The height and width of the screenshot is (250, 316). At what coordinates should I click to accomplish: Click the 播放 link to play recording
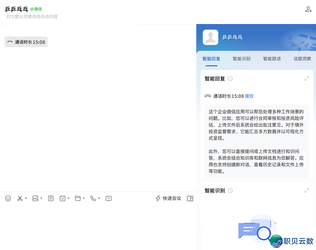pyautogui.click(x=249, y=96)
